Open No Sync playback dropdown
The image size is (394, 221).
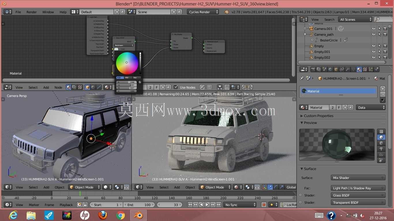pyautogui.click(x=240, y=205)
